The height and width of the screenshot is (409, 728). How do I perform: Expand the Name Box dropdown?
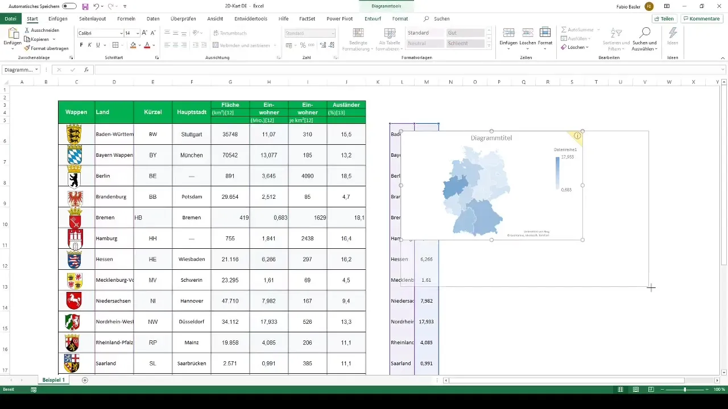pos(36,70)
